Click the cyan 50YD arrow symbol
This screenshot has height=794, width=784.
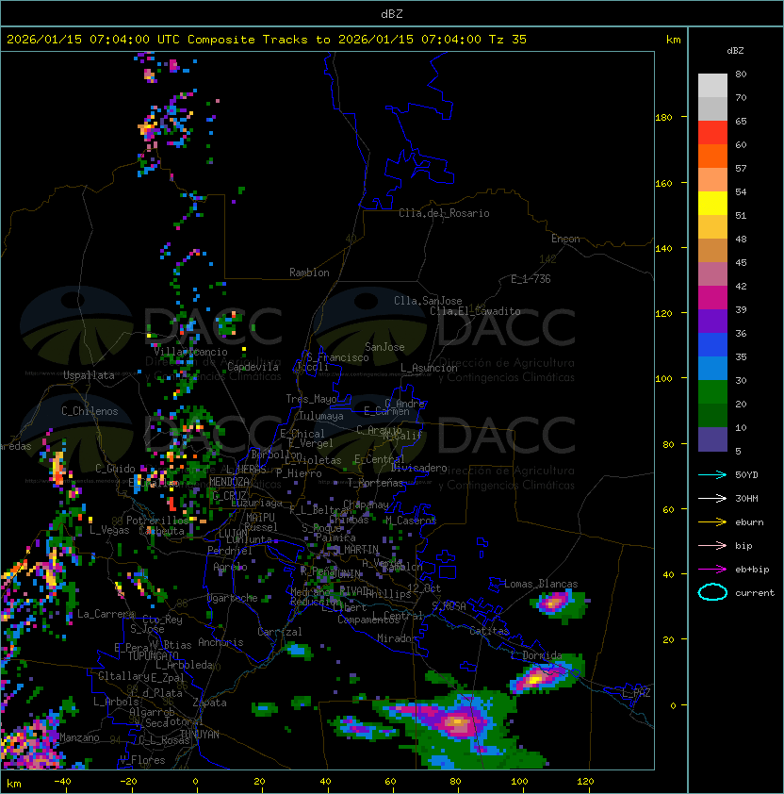[x=712, y=475]
